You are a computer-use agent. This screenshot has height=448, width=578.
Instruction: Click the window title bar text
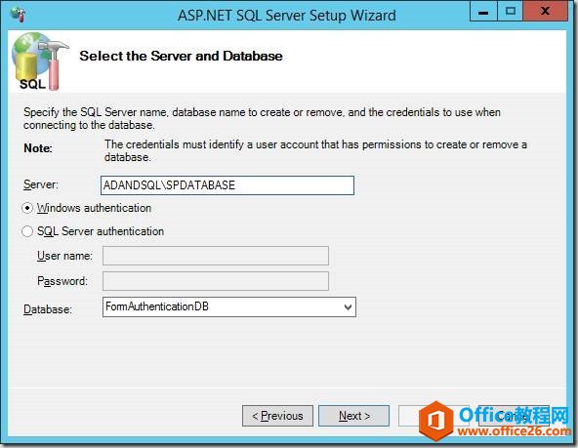tap(287, 16)
